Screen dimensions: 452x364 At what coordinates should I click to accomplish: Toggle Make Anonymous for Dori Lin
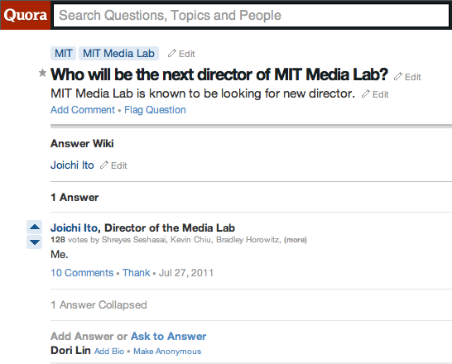pyautogui.click(x=167, y=352)
